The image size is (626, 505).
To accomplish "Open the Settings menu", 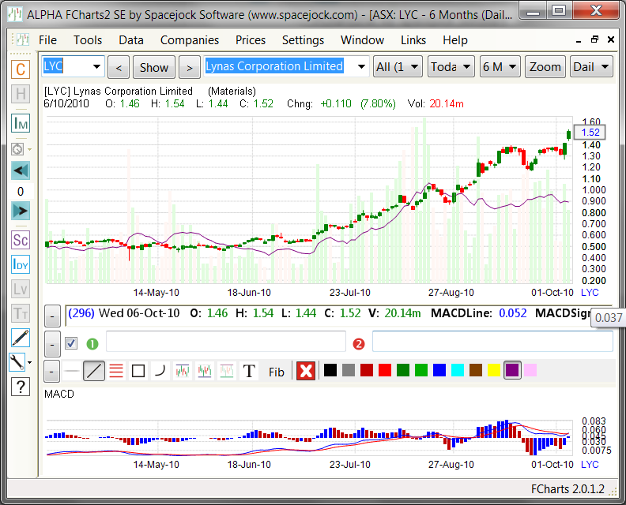I will click(x=303, y=40).
